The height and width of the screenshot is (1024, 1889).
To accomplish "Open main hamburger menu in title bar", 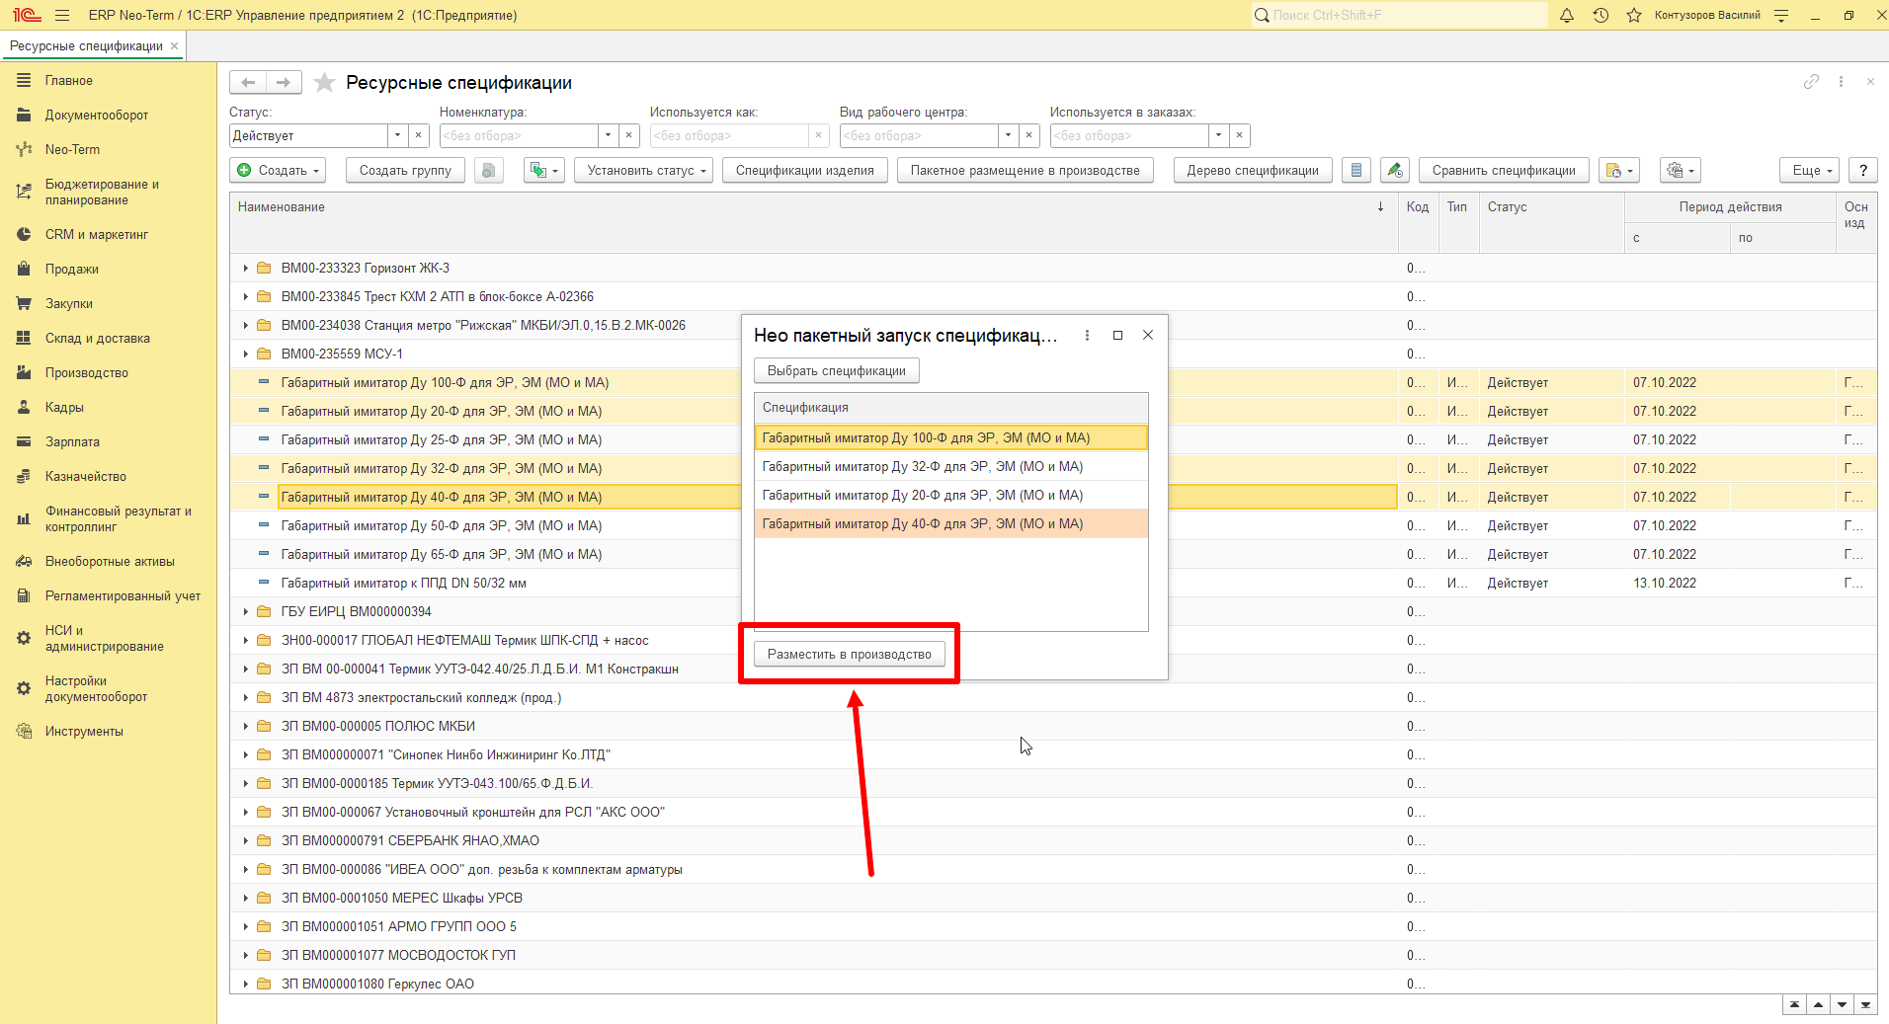I will point(62,15).
